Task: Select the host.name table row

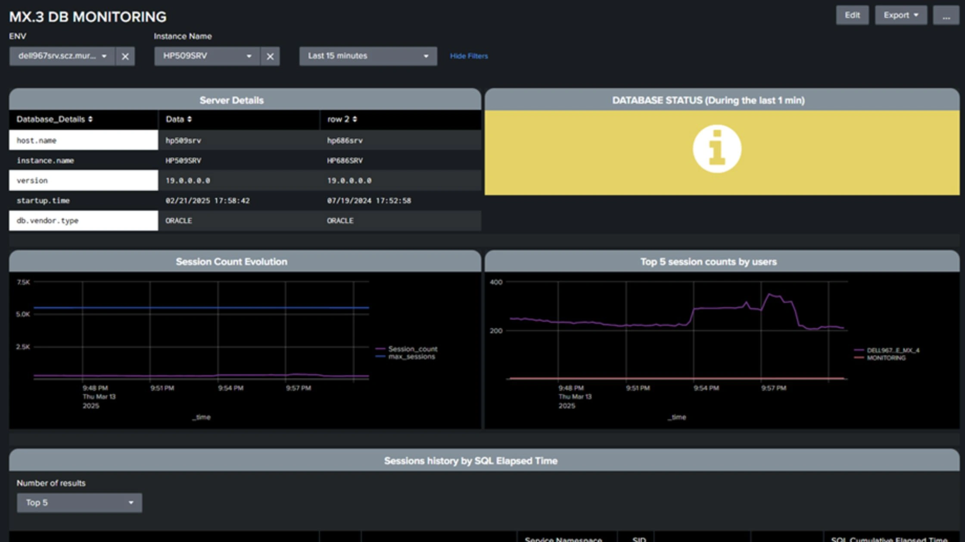Action: click(x=83, y=140)
